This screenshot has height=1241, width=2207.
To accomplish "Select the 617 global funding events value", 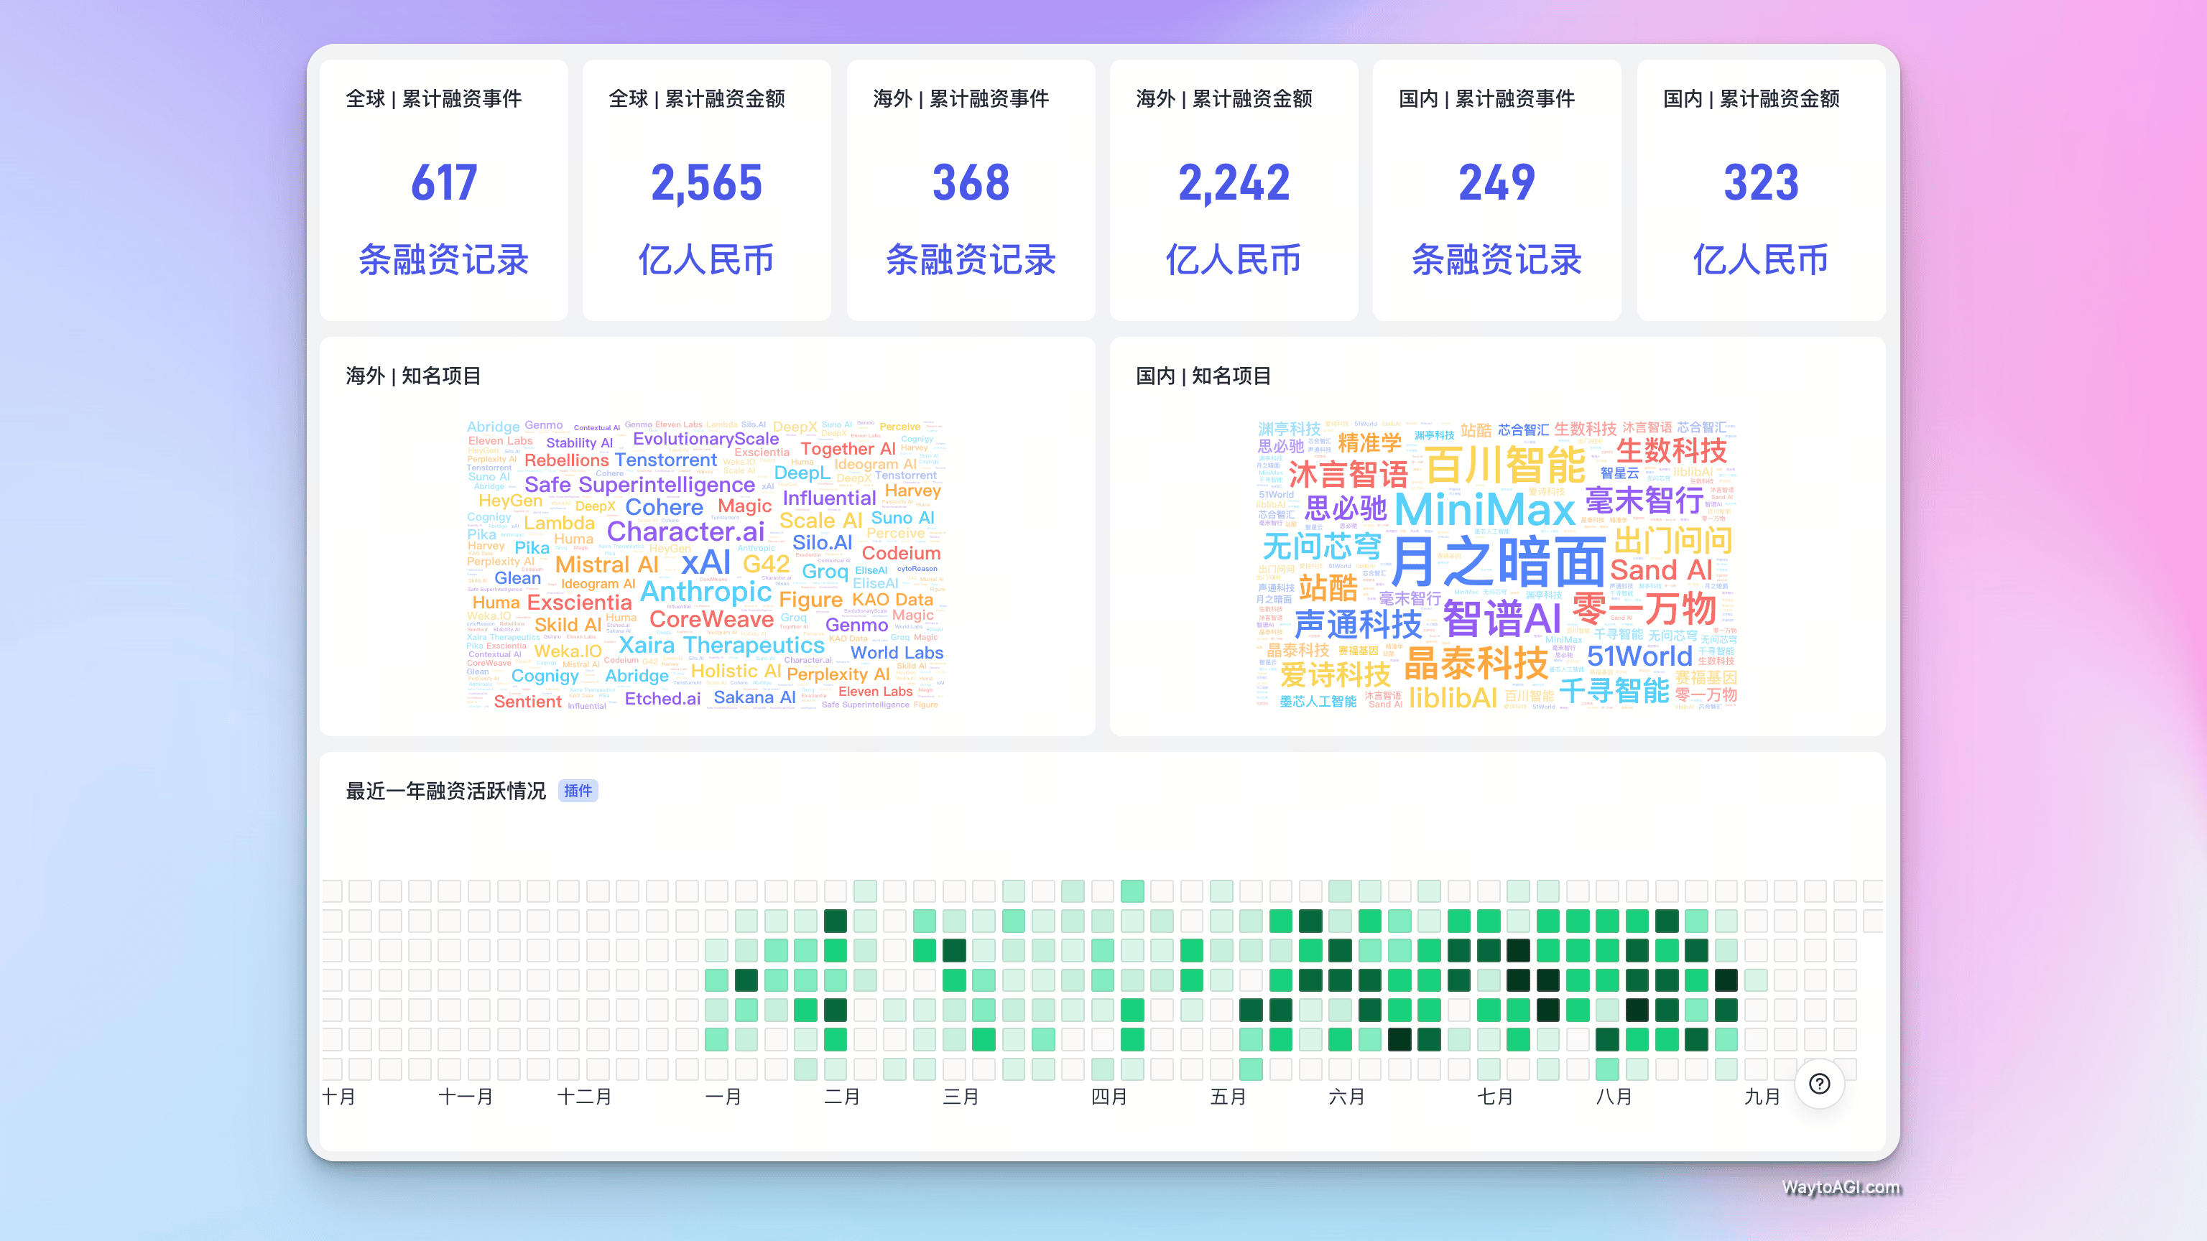I will click(x=444, y=182).
